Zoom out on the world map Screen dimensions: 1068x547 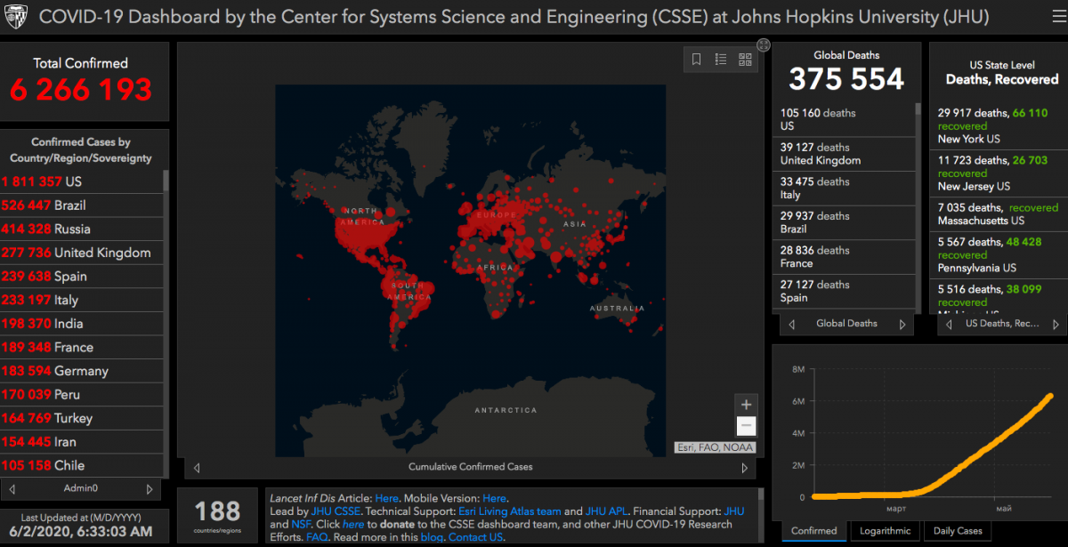(x=747, y=426)
